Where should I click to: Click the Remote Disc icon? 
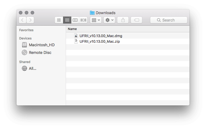(24, 52)
